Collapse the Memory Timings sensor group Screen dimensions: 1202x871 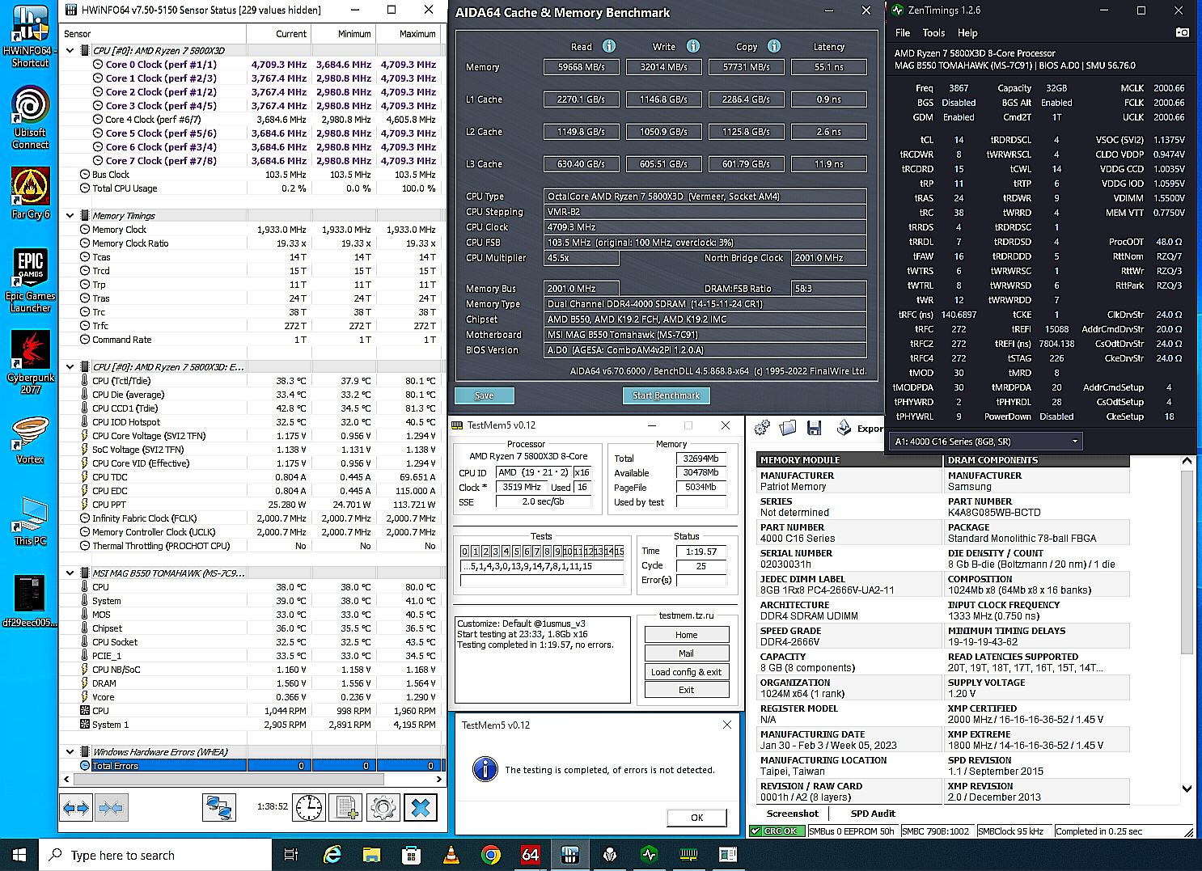click(70, 216)
